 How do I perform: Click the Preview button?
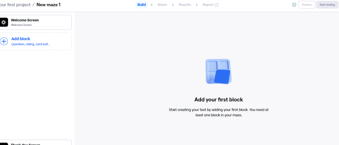click(x=306, y=5)
